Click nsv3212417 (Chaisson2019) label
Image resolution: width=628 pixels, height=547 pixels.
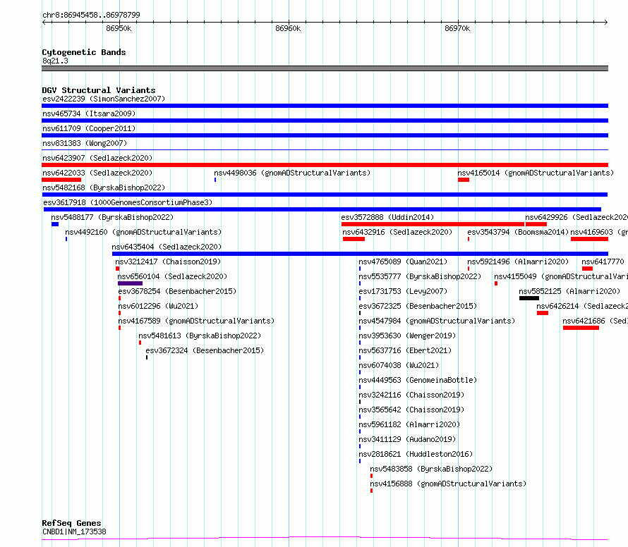[x=168, y=262]
